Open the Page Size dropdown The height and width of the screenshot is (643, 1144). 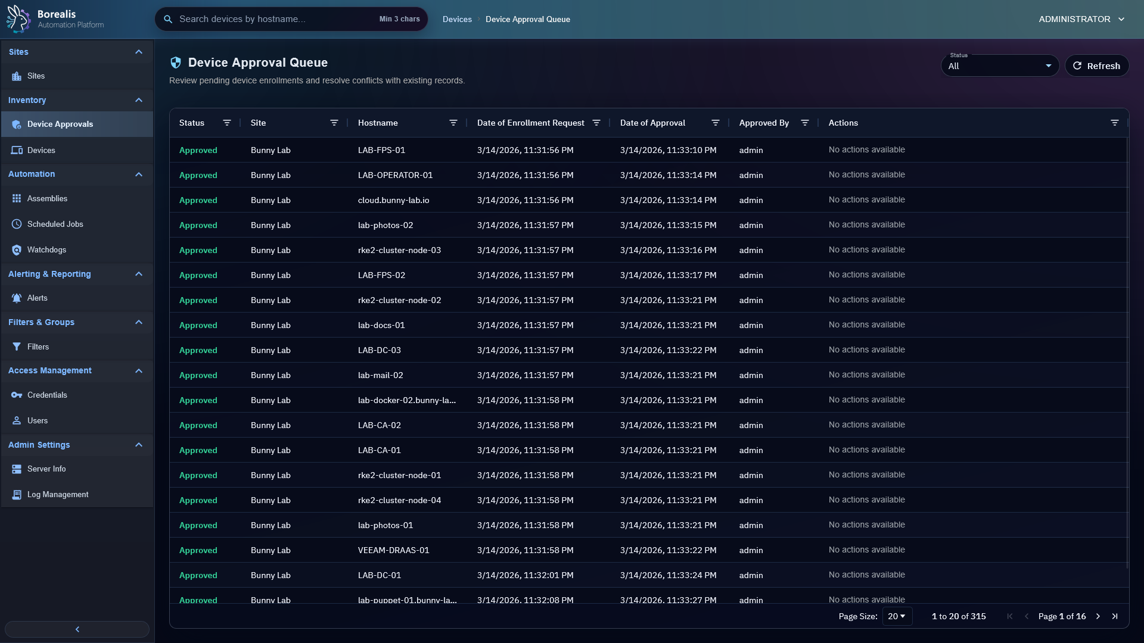pos(897,617)
